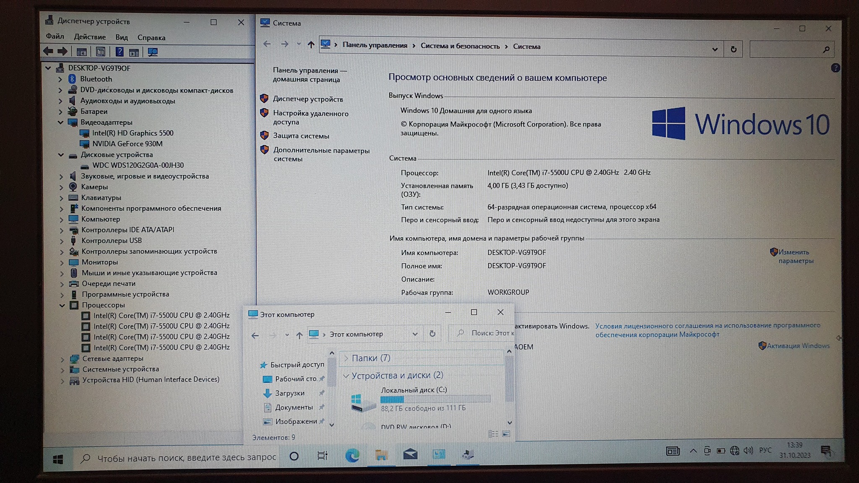
Task: Expand the Bluetooth device category
Action: 60,79
